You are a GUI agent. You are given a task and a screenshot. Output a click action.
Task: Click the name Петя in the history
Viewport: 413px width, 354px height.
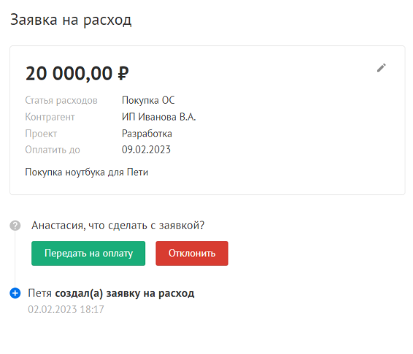pos(39,293)
